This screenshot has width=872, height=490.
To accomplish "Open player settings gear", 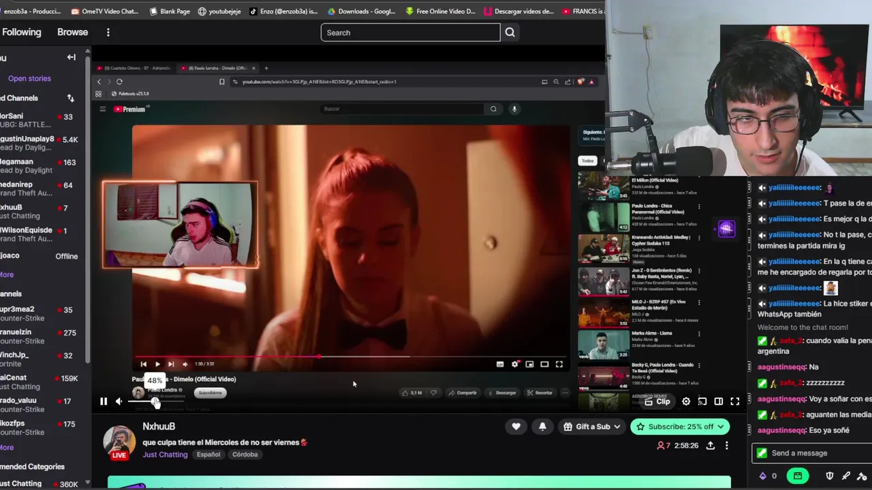I will pyautogui.click(x=686, y=402).
